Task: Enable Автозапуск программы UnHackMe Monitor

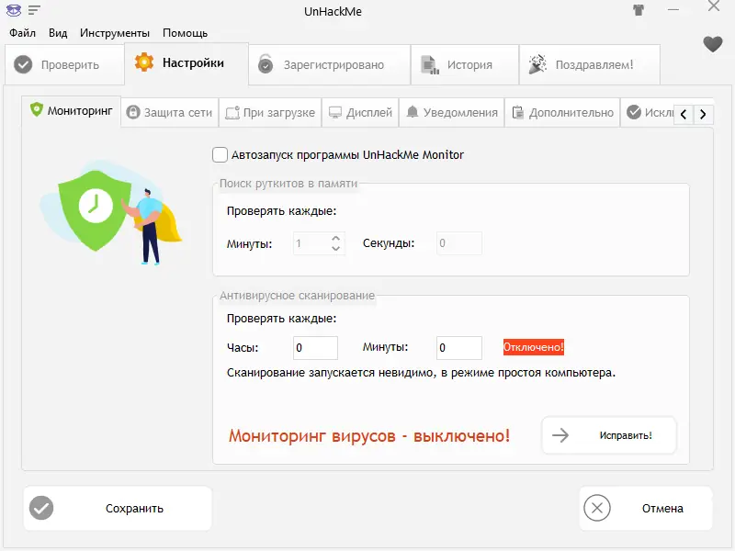Action: [220, 155]
